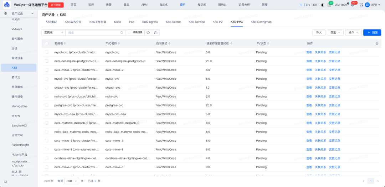Go to next page arrow
The height and width of the screenshot is (187, 385).
pos(378,181)
